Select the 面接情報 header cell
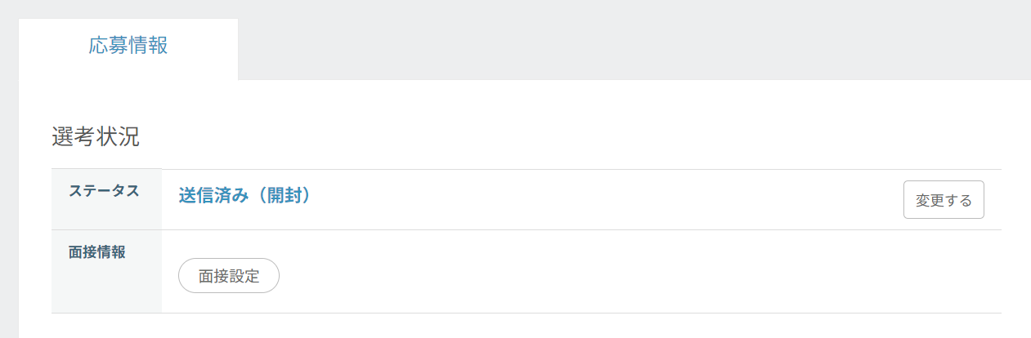Viewport: 1031px width, 338px height. (97, 252)
